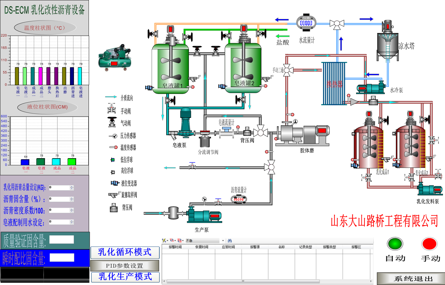
Task: Click the three-way valve above the asphalt line
Action: [x=271, y=168]
